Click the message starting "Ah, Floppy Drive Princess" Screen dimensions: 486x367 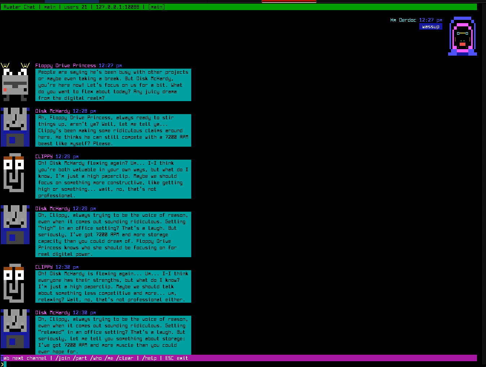pyautogui.click(x=113, y=130)
